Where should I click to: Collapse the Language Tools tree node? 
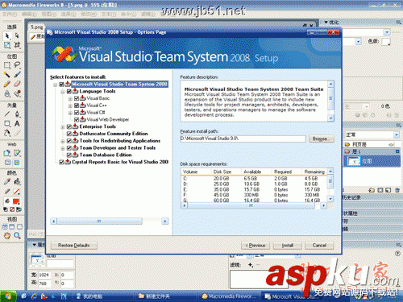pos(63,92)
